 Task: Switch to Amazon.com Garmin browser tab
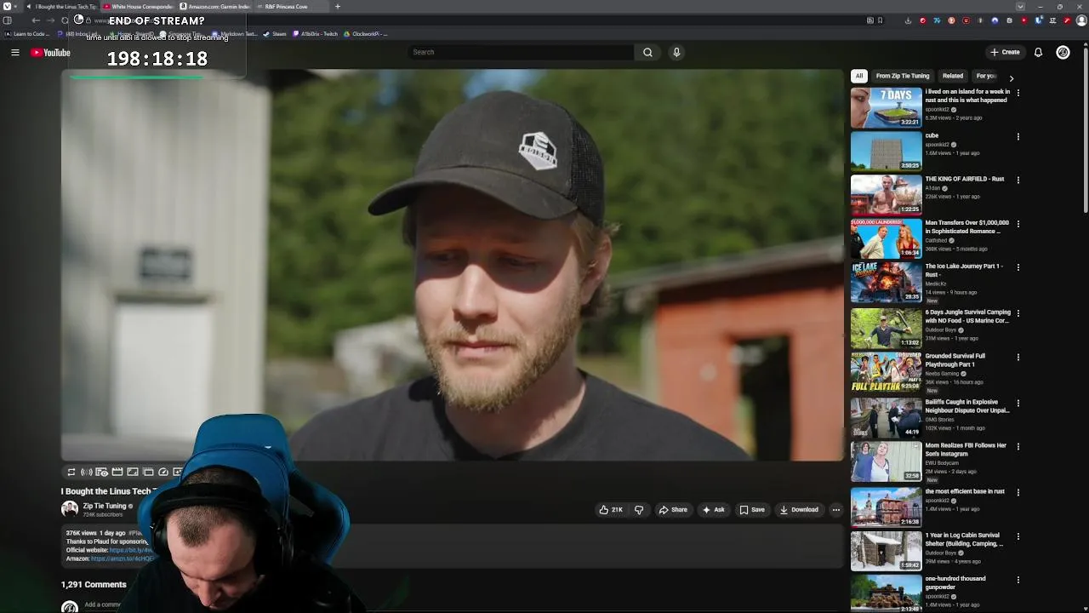tap(215, 7)
